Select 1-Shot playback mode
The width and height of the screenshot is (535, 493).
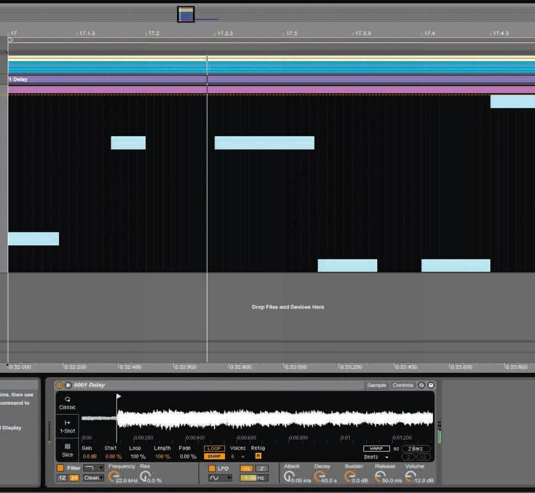pos(67,427)
